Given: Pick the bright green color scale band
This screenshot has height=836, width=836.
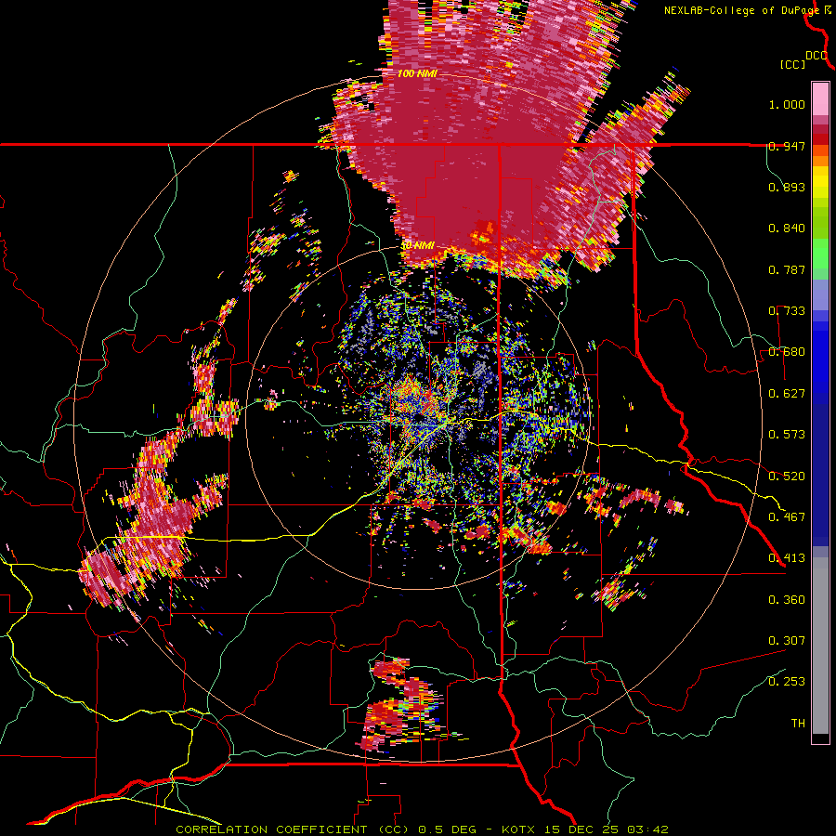Looking at the screenshot, I should point(820,254).
